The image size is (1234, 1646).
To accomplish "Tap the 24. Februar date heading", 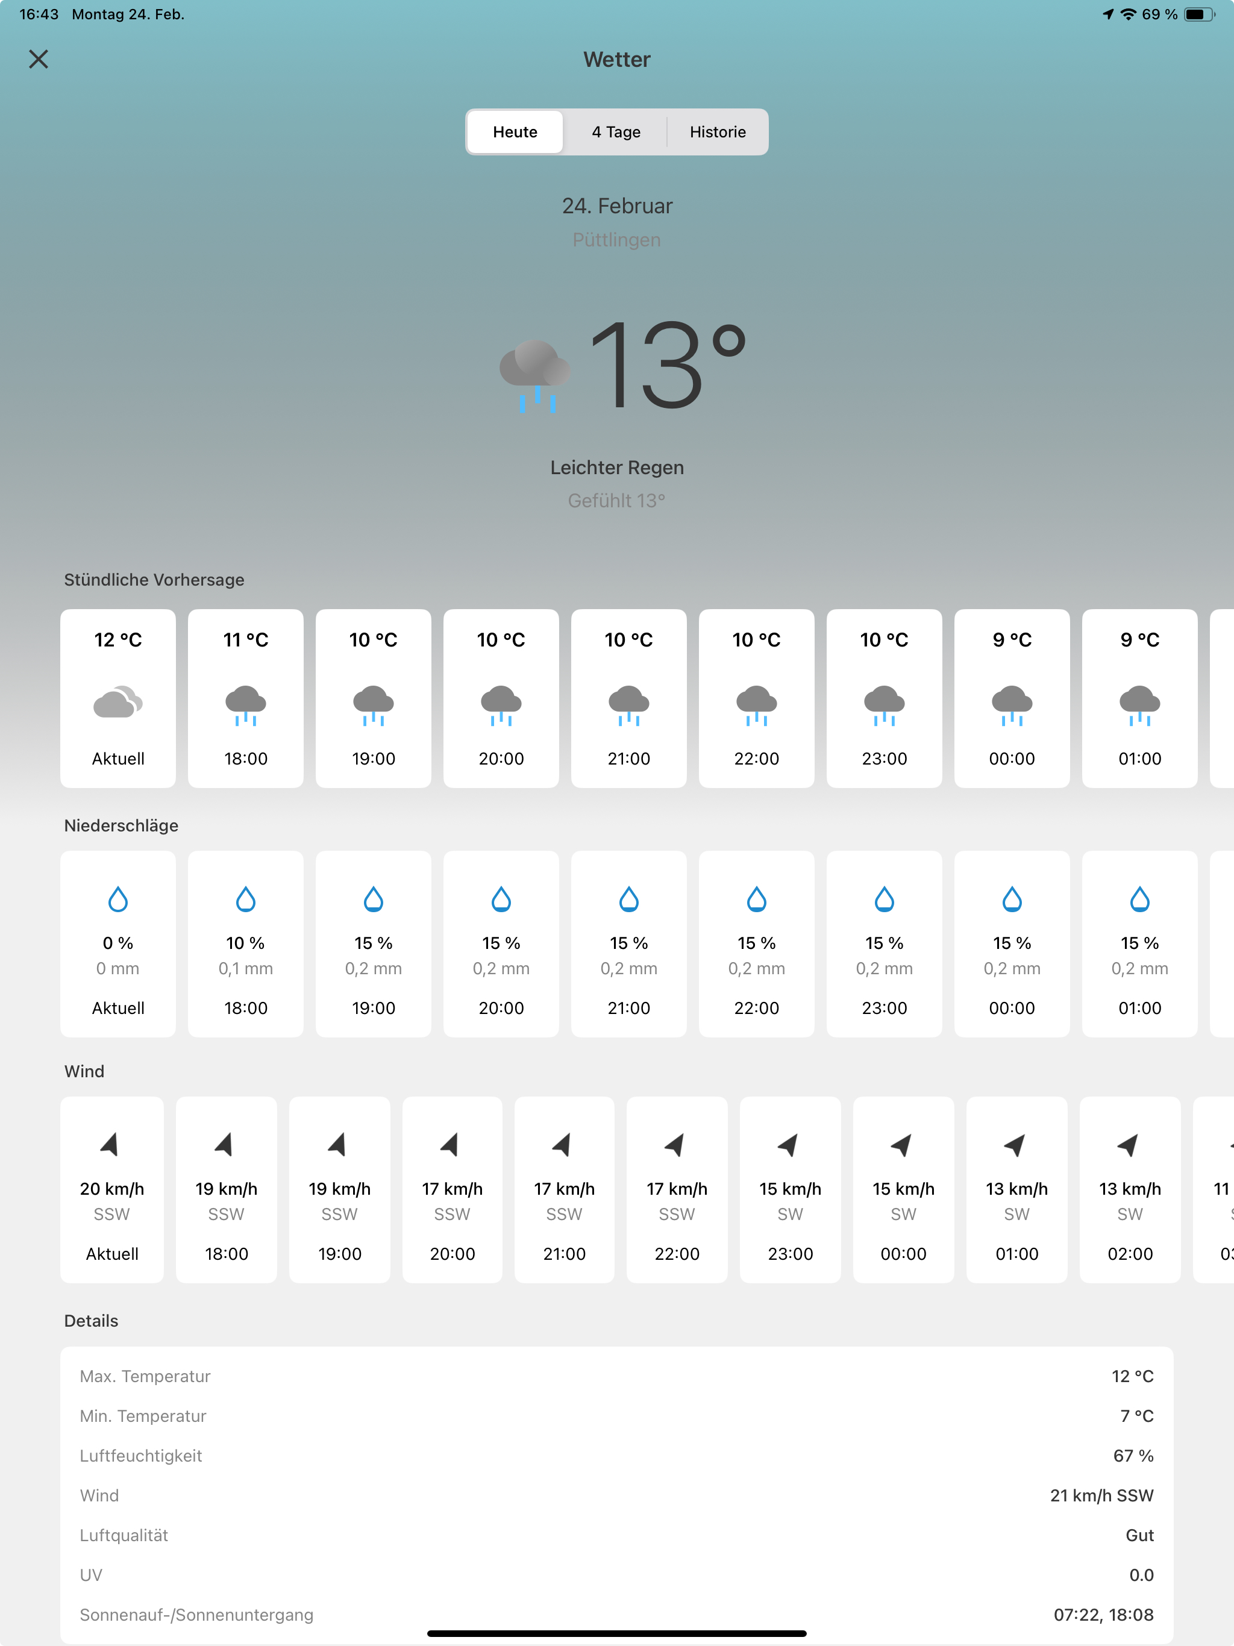I will [617, 205].
